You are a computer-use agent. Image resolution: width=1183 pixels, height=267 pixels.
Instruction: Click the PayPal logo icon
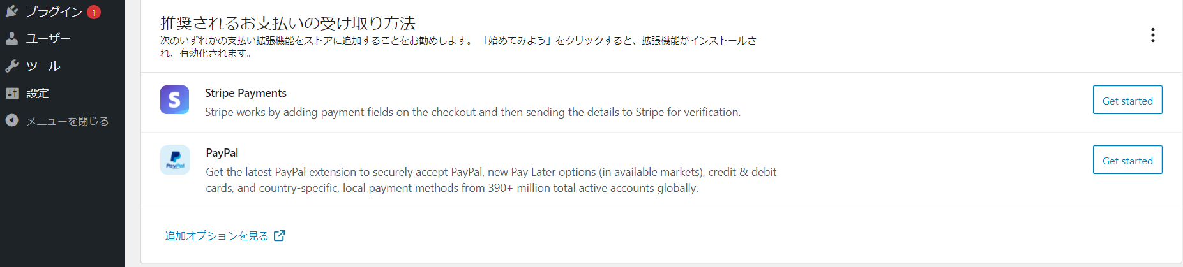click(x=174, y=160)
